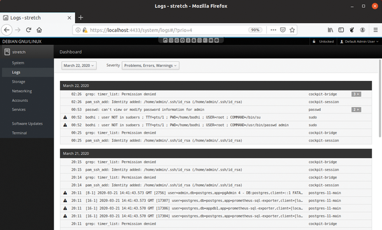Screen dimensions: 382x230
Task: Open the Firefox account icon
Action: coord(362,30)
